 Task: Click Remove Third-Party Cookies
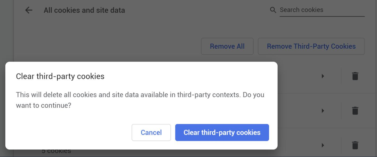(311, 46)
